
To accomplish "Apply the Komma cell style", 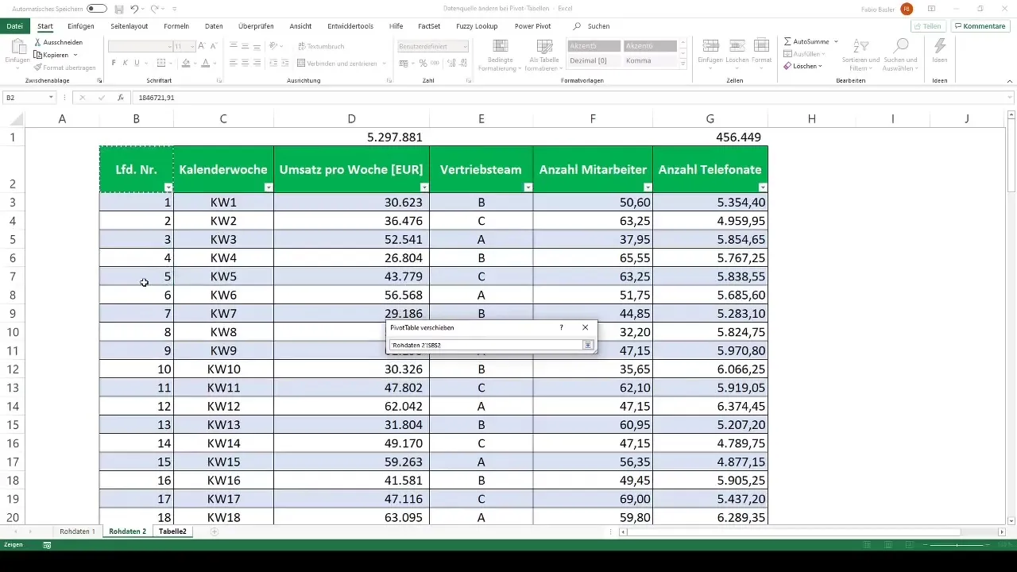I will click(x=650, y=60).
